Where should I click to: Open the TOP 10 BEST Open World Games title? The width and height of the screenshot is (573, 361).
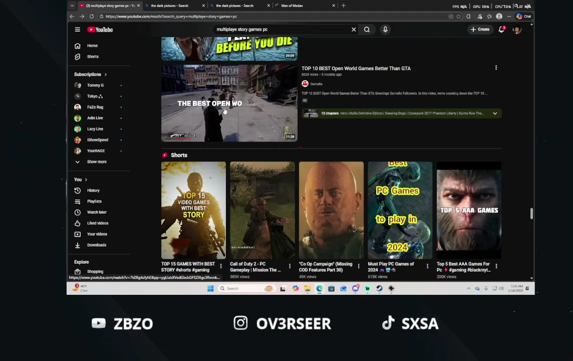(x=356, y=68)
